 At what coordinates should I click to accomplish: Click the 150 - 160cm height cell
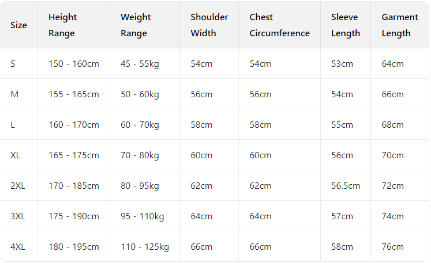coord(74,64)
